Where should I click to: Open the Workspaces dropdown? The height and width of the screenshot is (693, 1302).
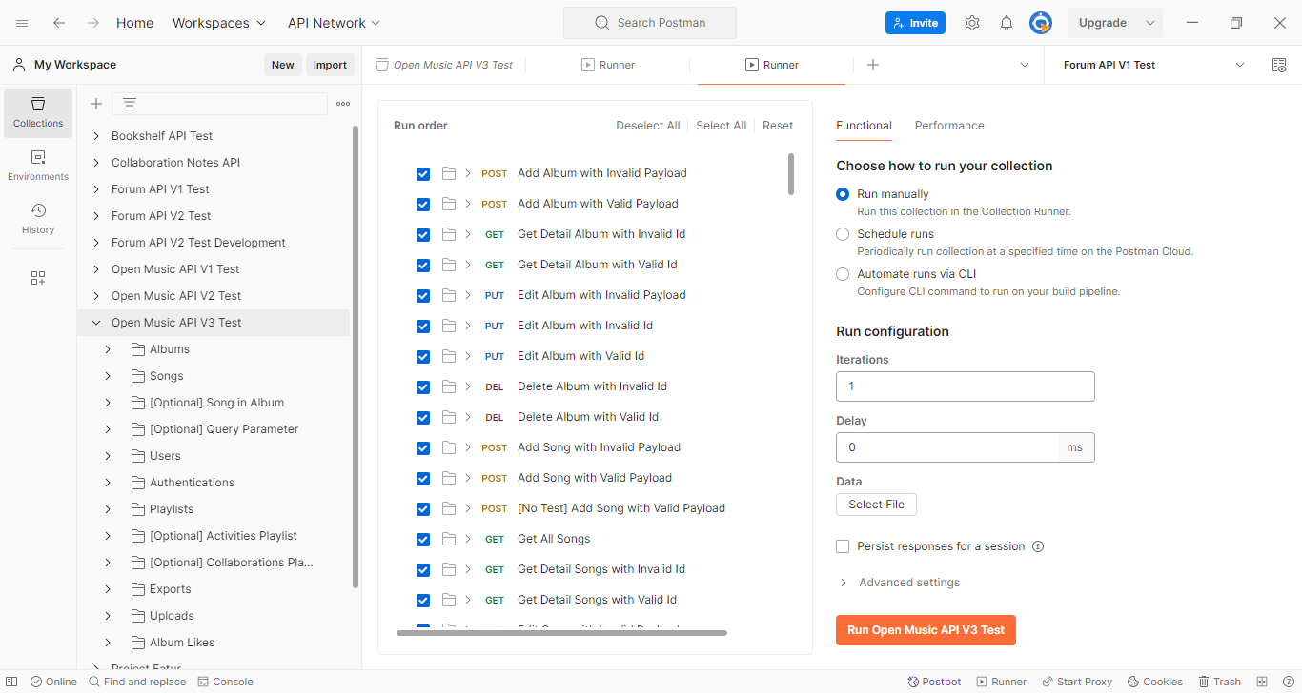(x=220, y=23)
